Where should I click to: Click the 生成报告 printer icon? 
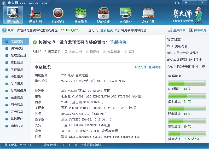click(170, 30)
